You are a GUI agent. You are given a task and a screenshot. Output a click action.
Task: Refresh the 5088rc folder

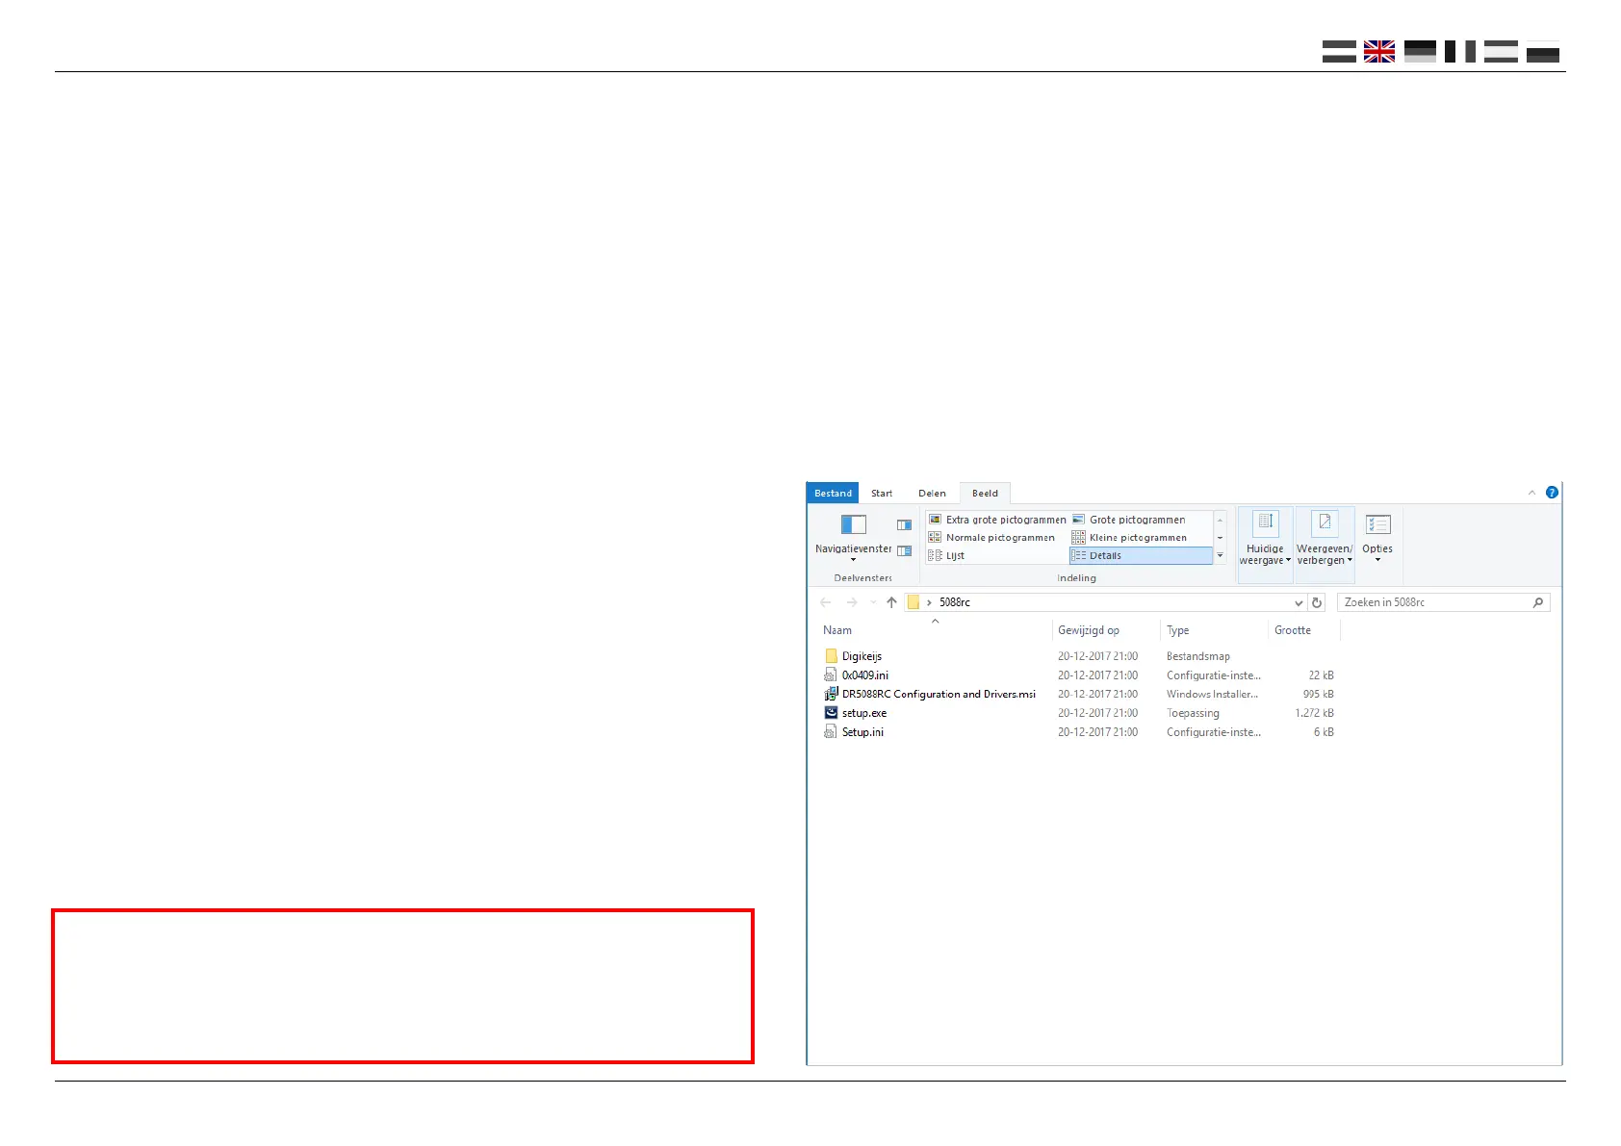(1317, 602)
